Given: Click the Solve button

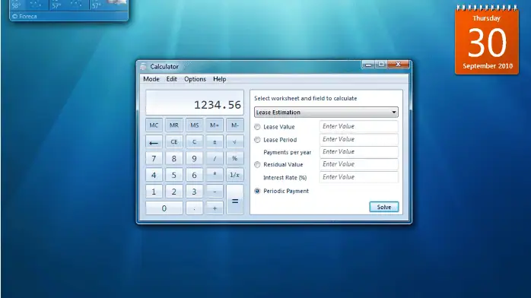Looking at the screenshot, I should tap(383, 207).
